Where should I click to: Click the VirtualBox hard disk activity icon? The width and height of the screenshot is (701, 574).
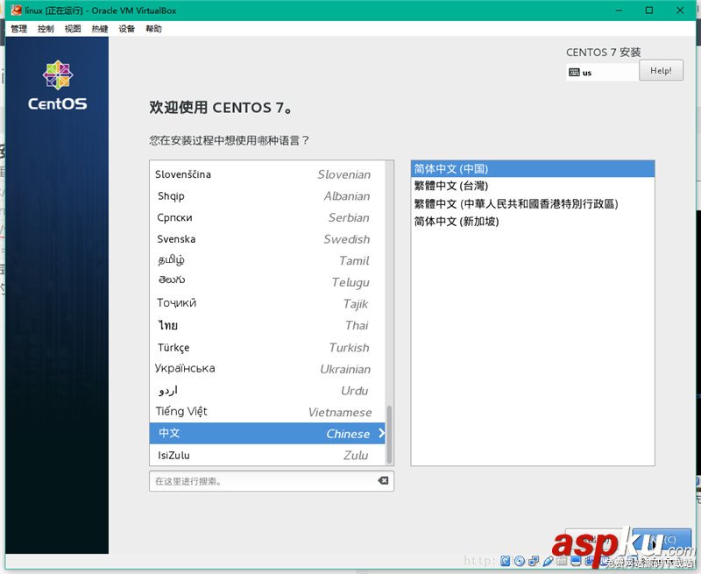(506, 561)
